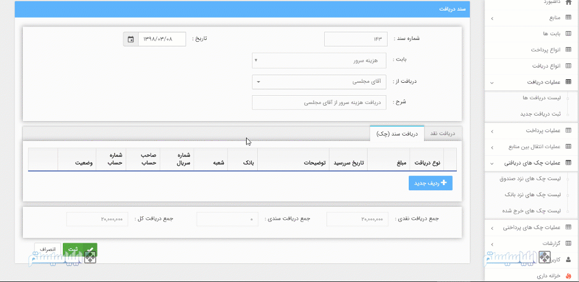The width and height of the screenshot is (579, 282).
Task: Click the table icon next to بابت ها
Action: coord(568,33)
